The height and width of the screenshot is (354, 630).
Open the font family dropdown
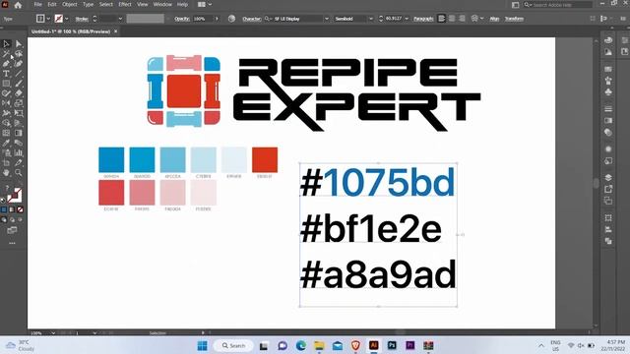tap(327, 19)
